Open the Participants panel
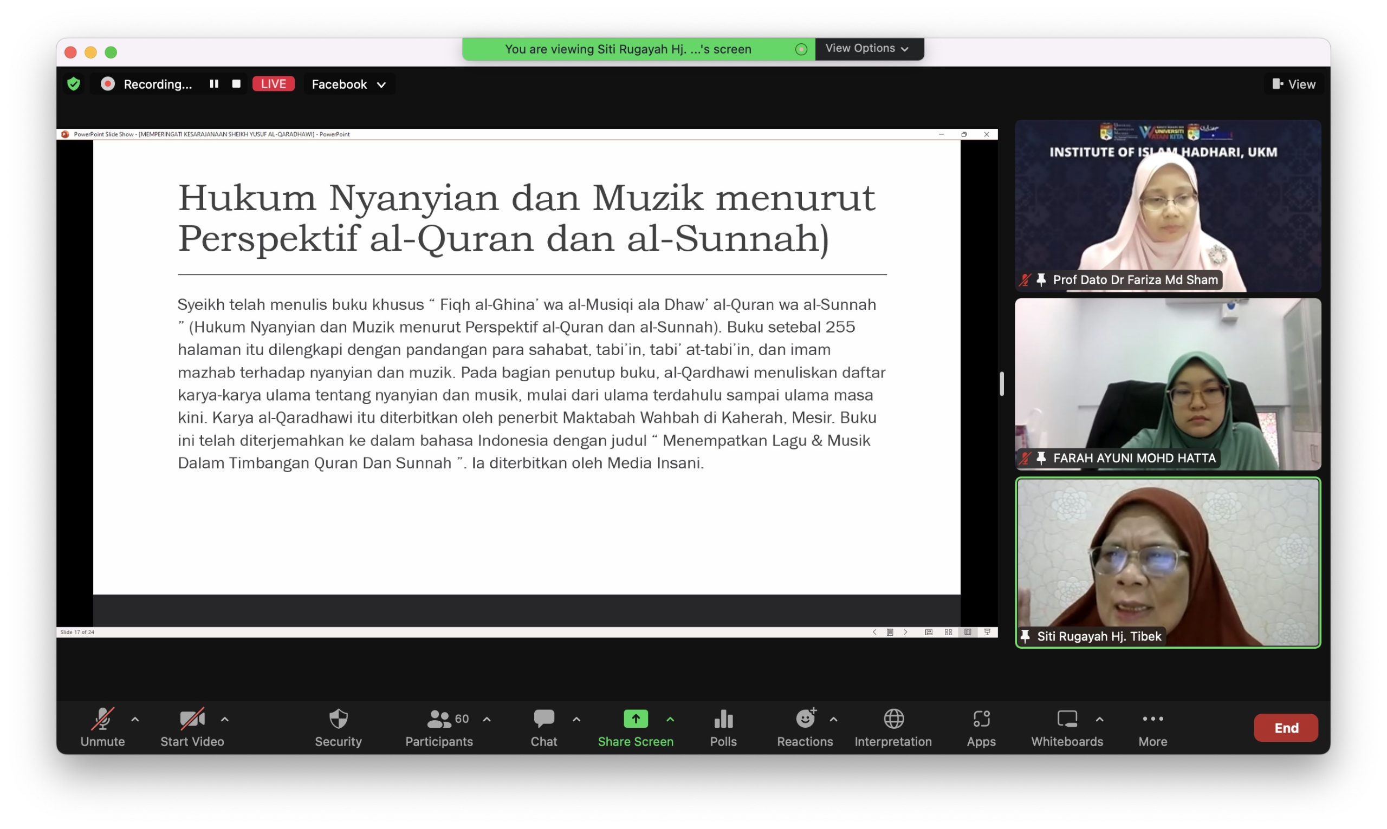This screenshot has height=829, width=1387. click(439, 720)
